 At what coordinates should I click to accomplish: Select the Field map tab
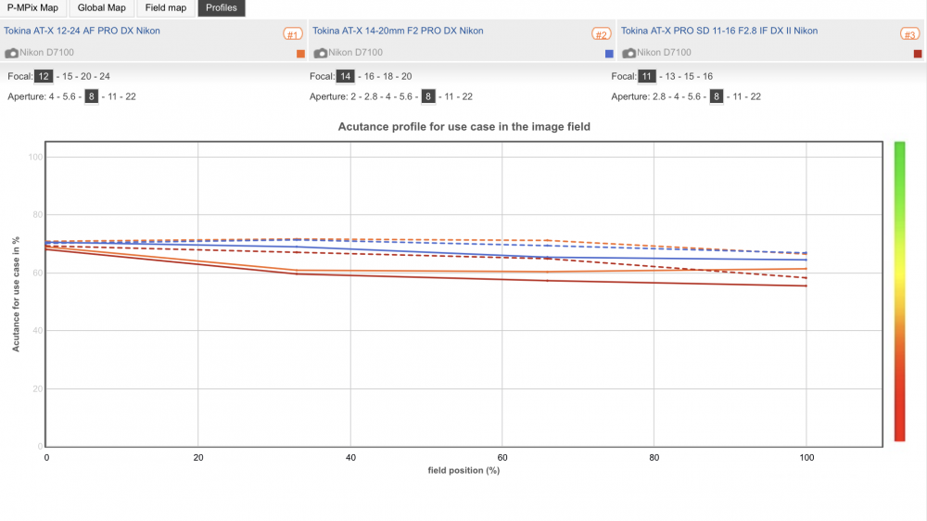pos(166,7)
